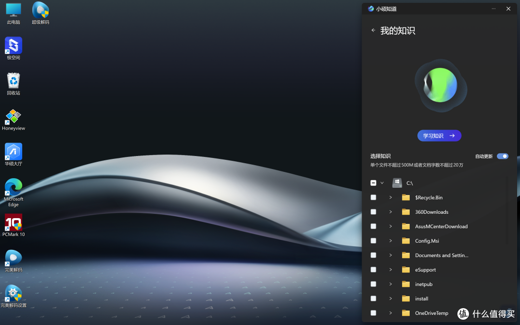Click the back arrow beside 我的知识
The image size is (520, 325).
click(373, 30)
